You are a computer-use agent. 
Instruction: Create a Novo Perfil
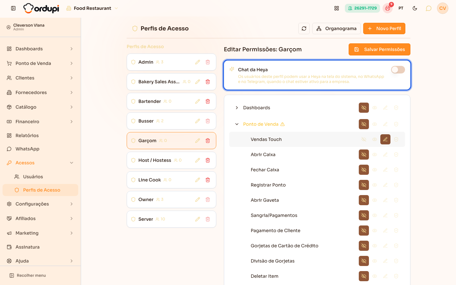(x=384, y=28)
